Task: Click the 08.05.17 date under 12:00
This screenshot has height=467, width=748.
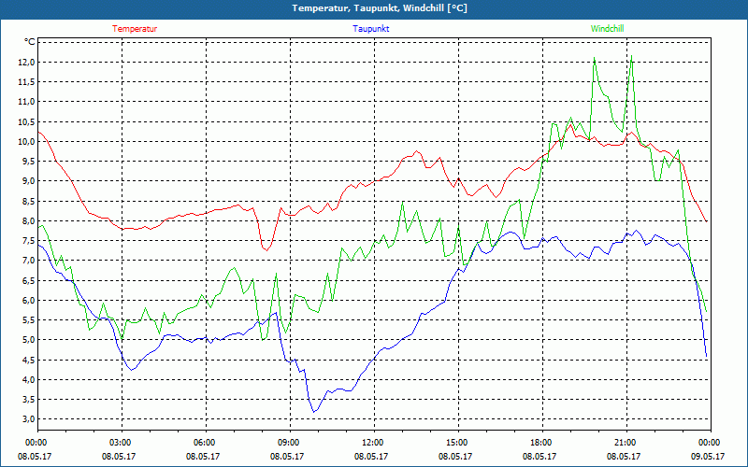Action: 371,456
